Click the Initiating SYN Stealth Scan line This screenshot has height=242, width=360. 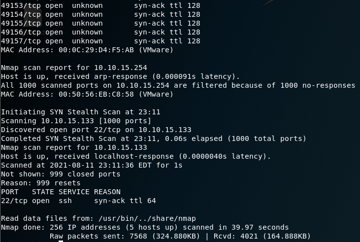(x=81, y=112)
